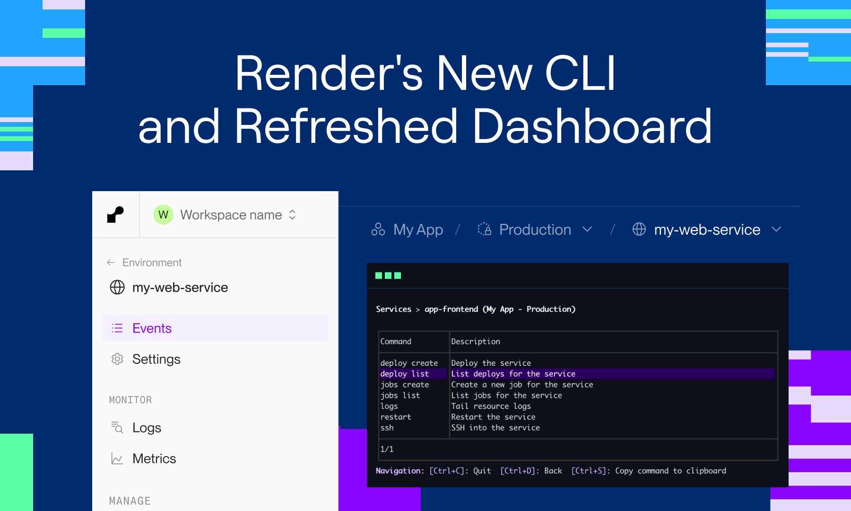Select the jobs create command row
The width and height of the screenshot is (851, 511).
pos(577,385)
